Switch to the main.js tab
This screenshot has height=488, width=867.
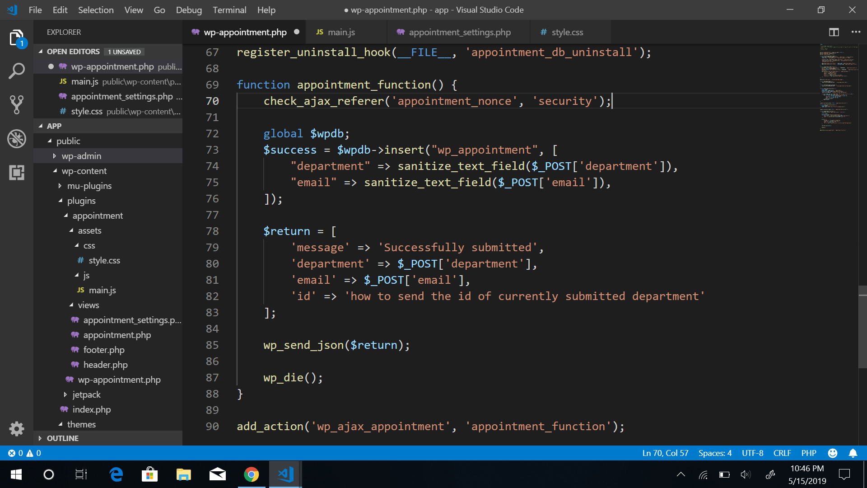341,32
